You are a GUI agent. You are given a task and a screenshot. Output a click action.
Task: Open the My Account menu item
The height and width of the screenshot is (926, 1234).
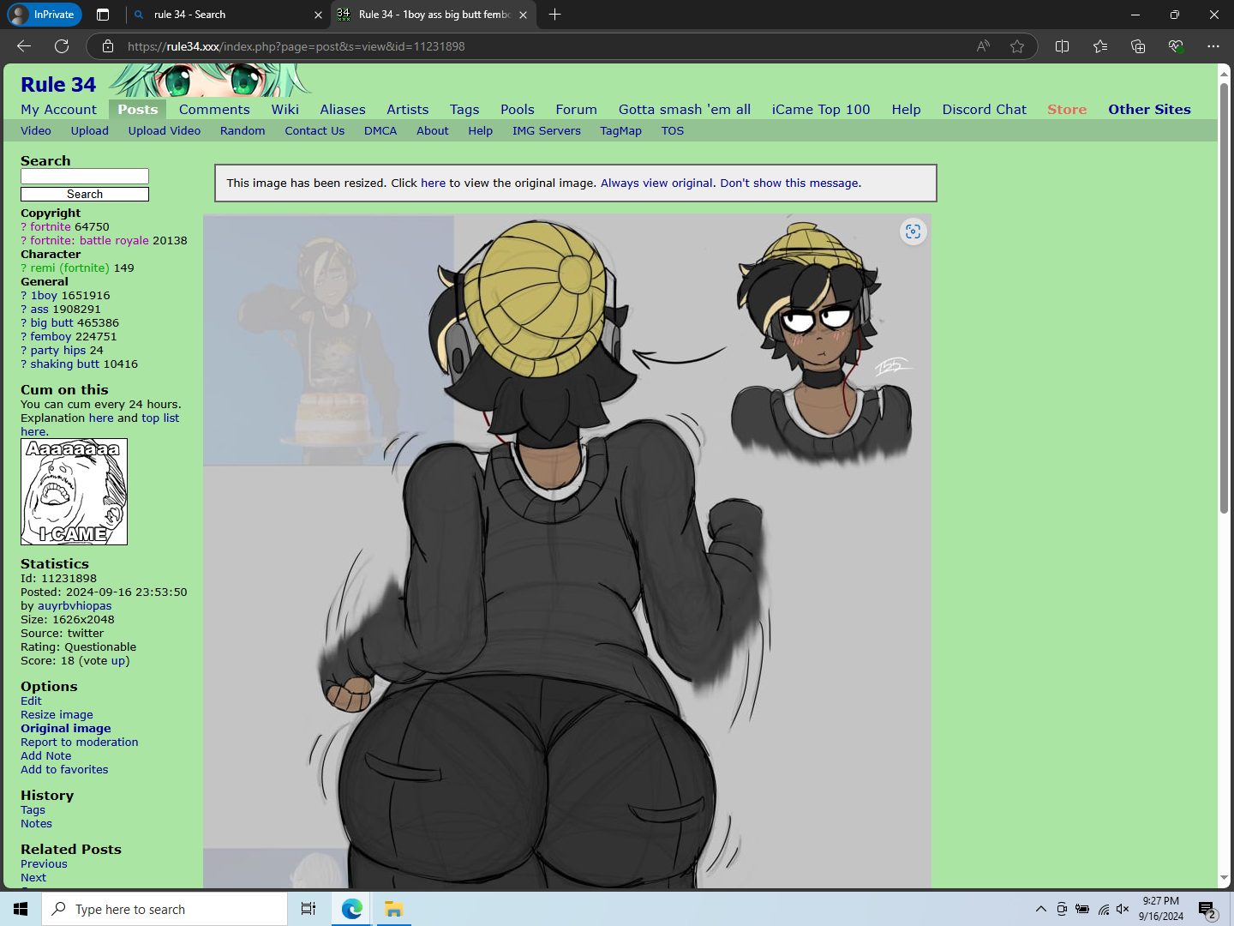[59, 110]
